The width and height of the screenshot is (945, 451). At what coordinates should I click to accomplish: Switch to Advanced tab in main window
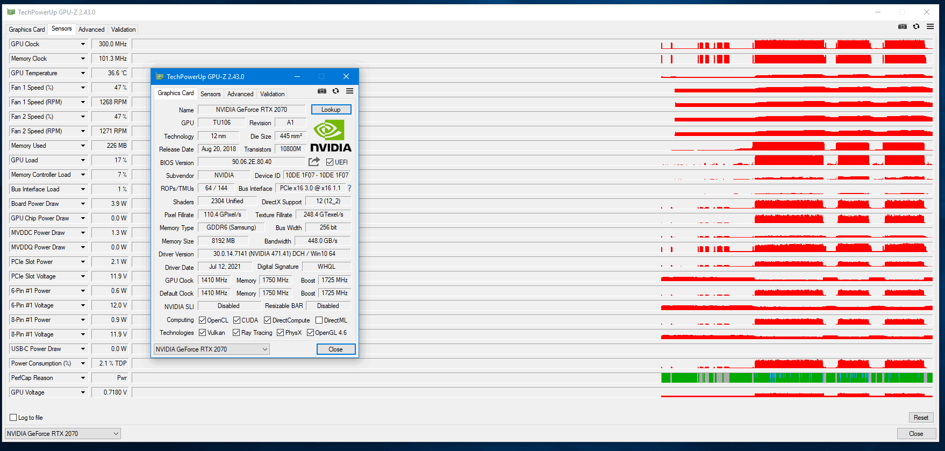coord(91,30)
